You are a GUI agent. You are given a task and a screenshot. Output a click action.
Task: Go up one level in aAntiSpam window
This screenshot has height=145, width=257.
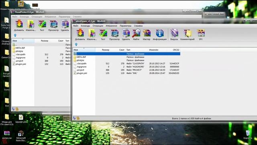pyautogui.click(x=76, y=44)
